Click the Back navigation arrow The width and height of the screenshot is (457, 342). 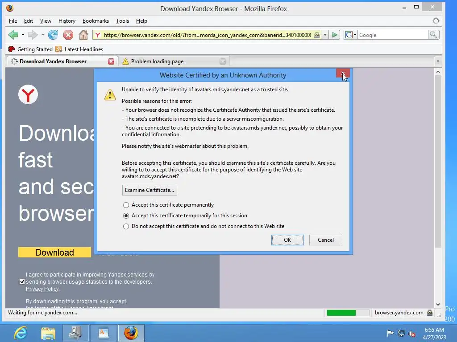pyautogui.click(x=13, y=35)
